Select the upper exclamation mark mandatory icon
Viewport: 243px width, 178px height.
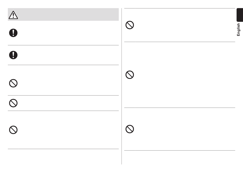click(x=13, y=33)
